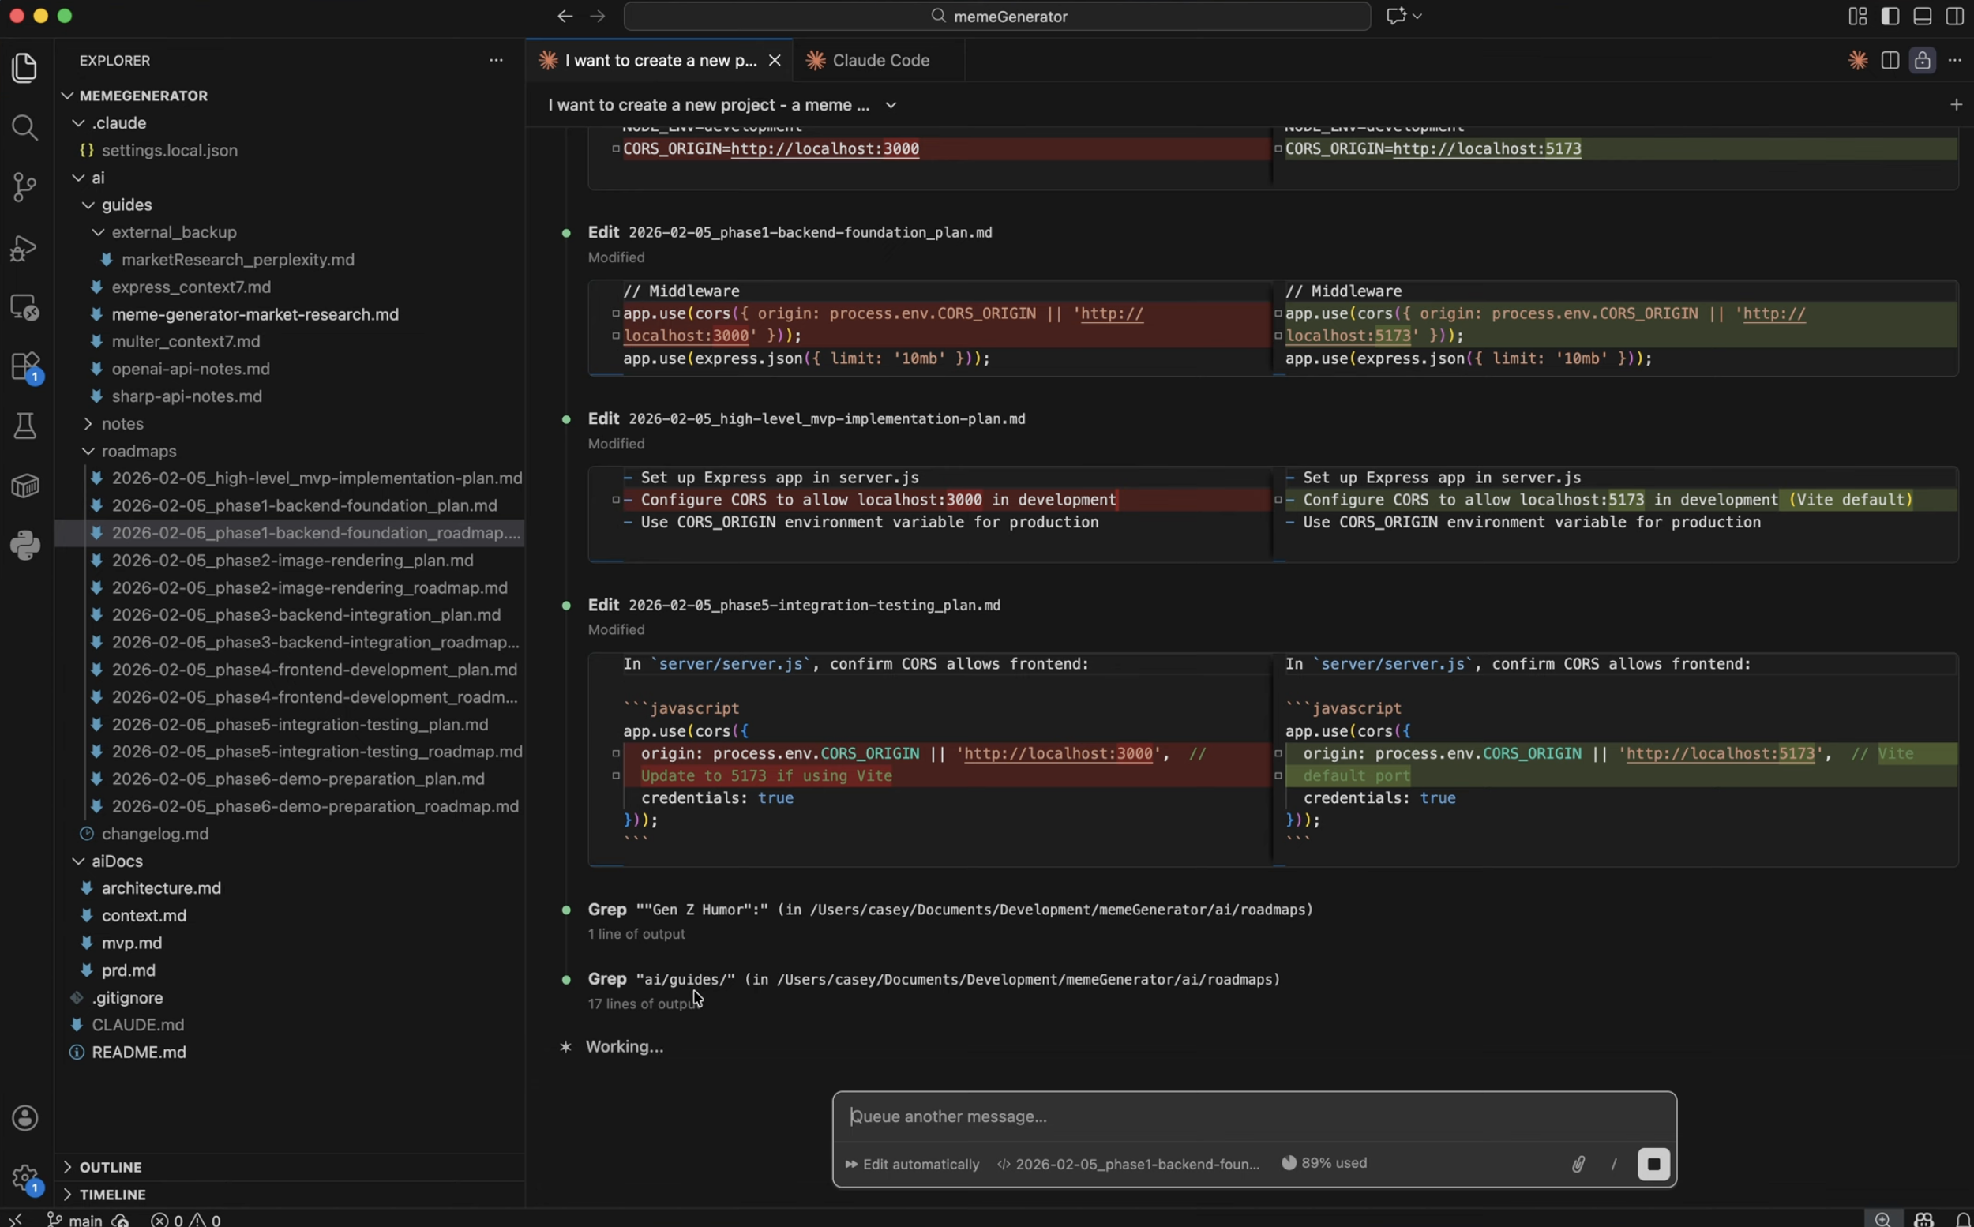Toggle the bottom panel
Image resolution: width=1974 pixels, height=1227 pixels.
1923,17
